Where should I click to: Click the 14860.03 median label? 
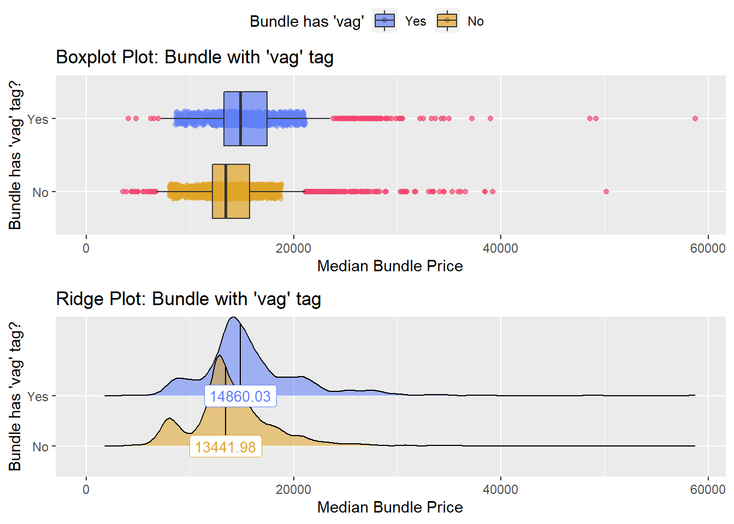pyautogui.click(x=240, y=396)
